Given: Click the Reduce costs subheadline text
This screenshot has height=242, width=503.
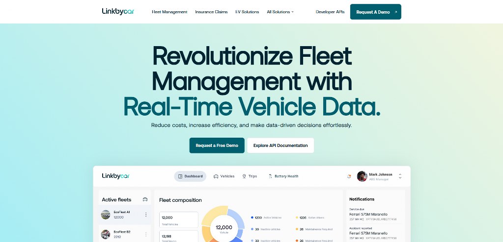Looking at the screenshot, I should tap(251, 125).
